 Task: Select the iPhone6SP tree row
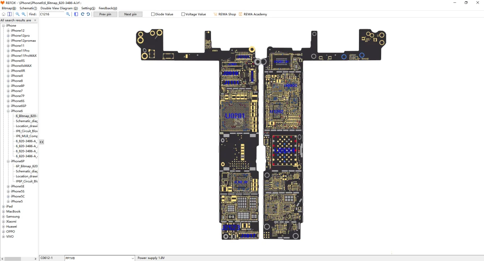pyautogui.click(x=19, y=106)
